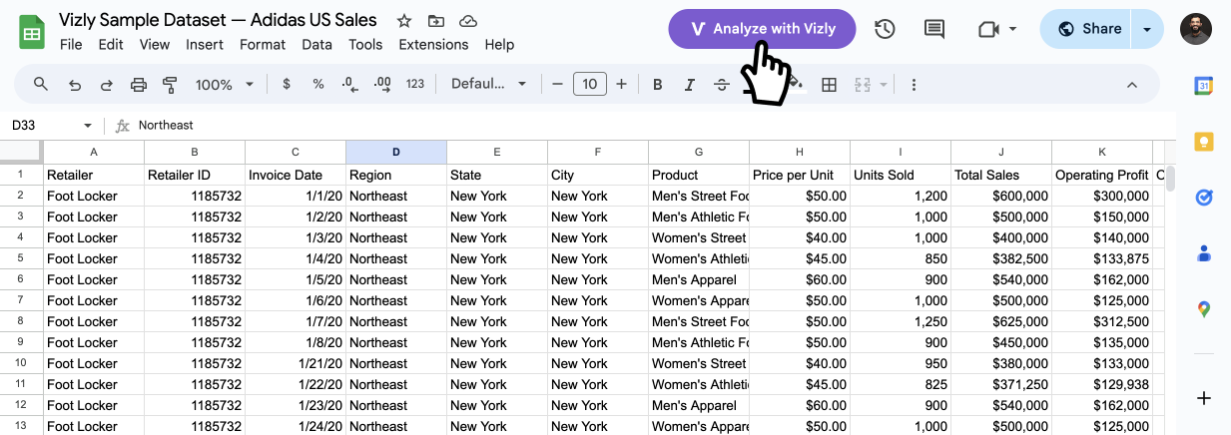The height and width of the screenshot is (435, 1231).
Task: Open the Data menu
Action: pos(316,44)
